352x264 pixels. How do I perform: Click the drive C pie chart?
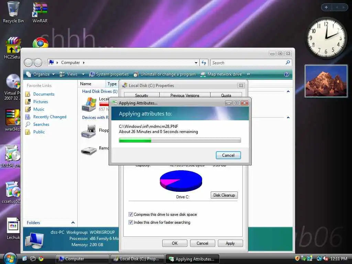(x=181, y=181)
